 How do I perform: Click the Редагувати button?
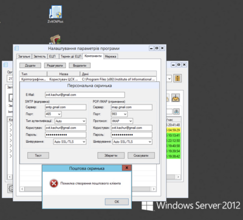tap(55, 66)
